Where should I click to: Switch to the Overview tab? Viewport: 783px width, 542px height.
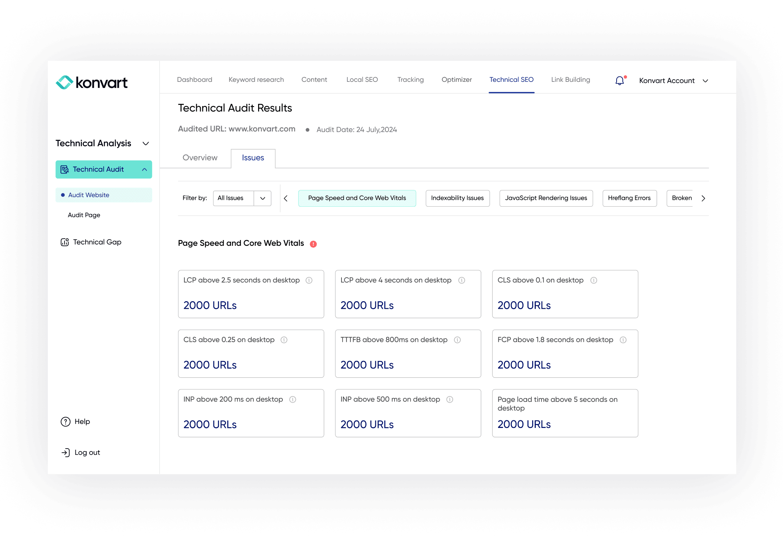(200, 158)
